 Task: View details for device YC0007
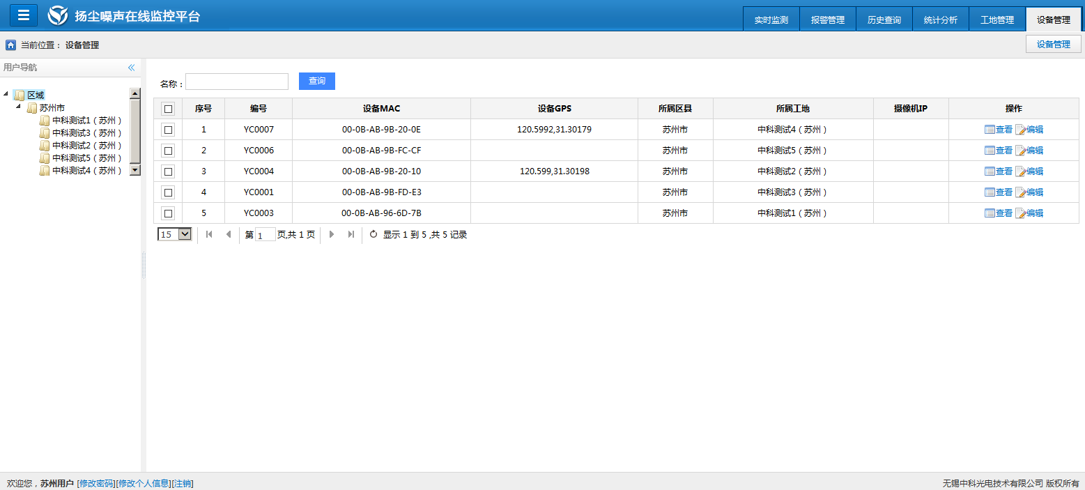(998, 130)
